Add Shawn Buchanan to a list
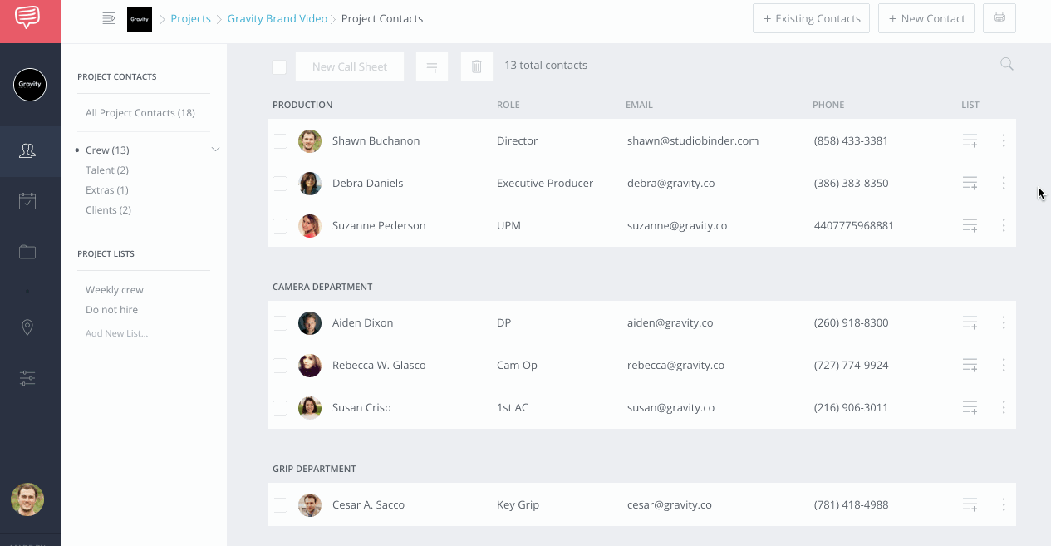Image resolution: width=1051 pixels, height=546 pixels. tap(970, 140)
